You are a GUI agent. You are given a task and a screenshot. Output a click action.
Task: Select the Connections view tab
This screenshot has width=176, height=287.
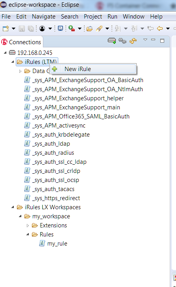click(x=21, y=42)
